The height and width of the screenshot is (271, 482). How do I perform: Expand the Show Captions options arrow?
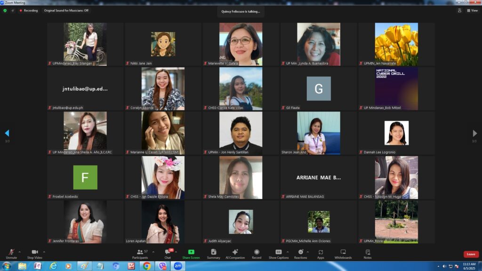point(288,251)
